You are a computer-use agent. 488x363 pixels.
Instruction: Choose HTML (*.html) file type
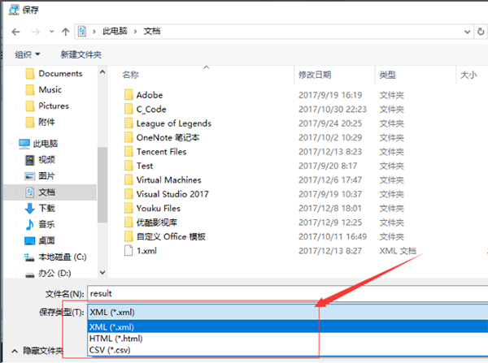(115, 339)
